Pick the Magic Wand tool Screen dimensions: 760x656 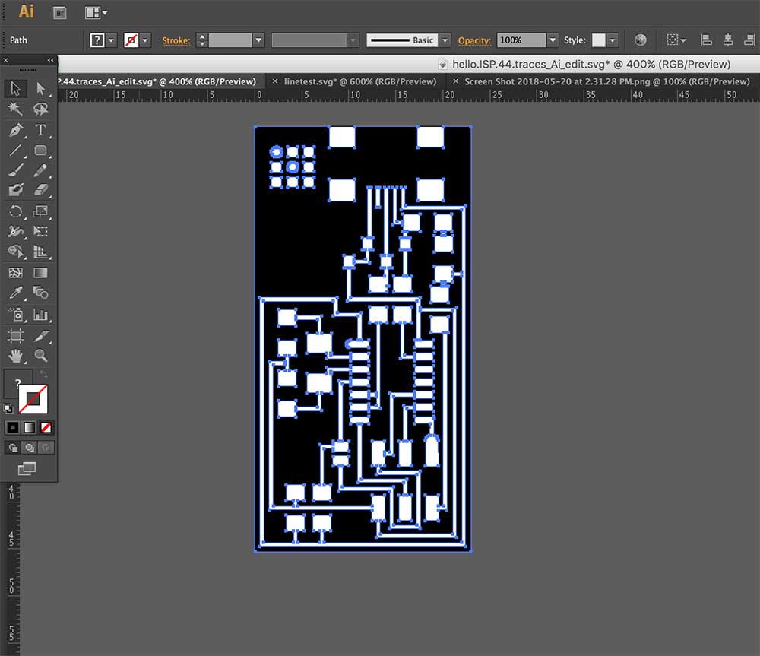[x=15, y=109]
